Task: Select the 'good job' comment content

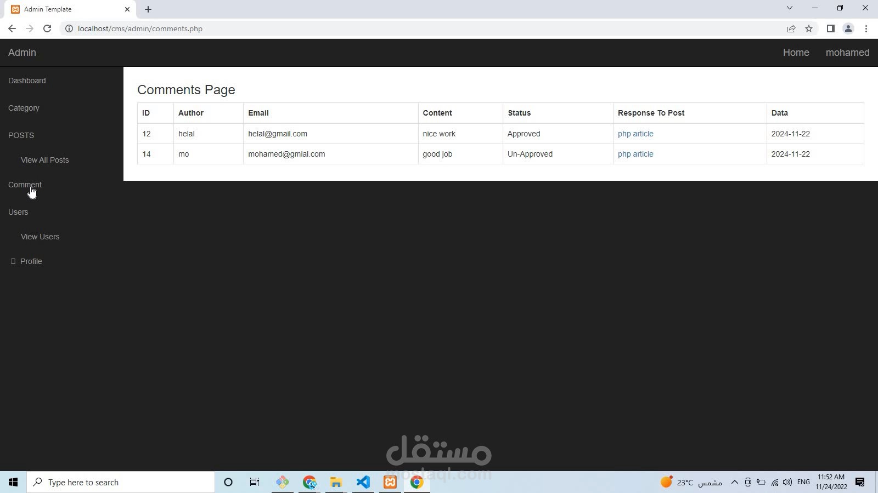Action: [437, 154]
